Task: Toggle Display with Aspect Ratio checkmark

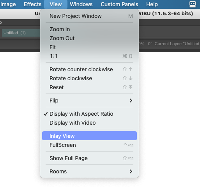Action: (89, 114)
